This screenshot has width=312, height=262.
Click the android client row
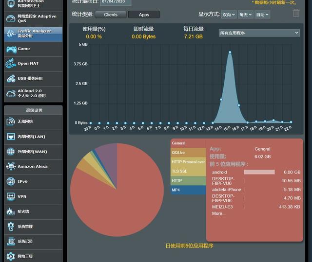click(256, 172)
